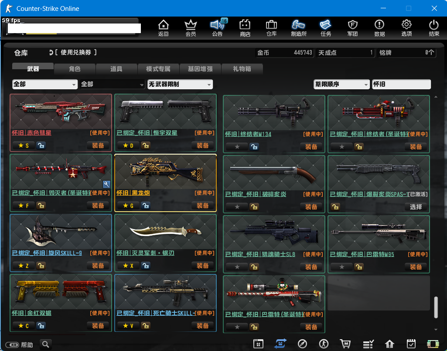447x351 pixels.
Task: Switch to the 武器 weapons tab
Action: pos(33,69)
